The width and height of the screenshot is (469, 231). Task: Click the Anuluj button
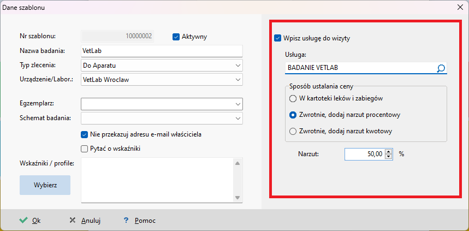coord(85,221)
